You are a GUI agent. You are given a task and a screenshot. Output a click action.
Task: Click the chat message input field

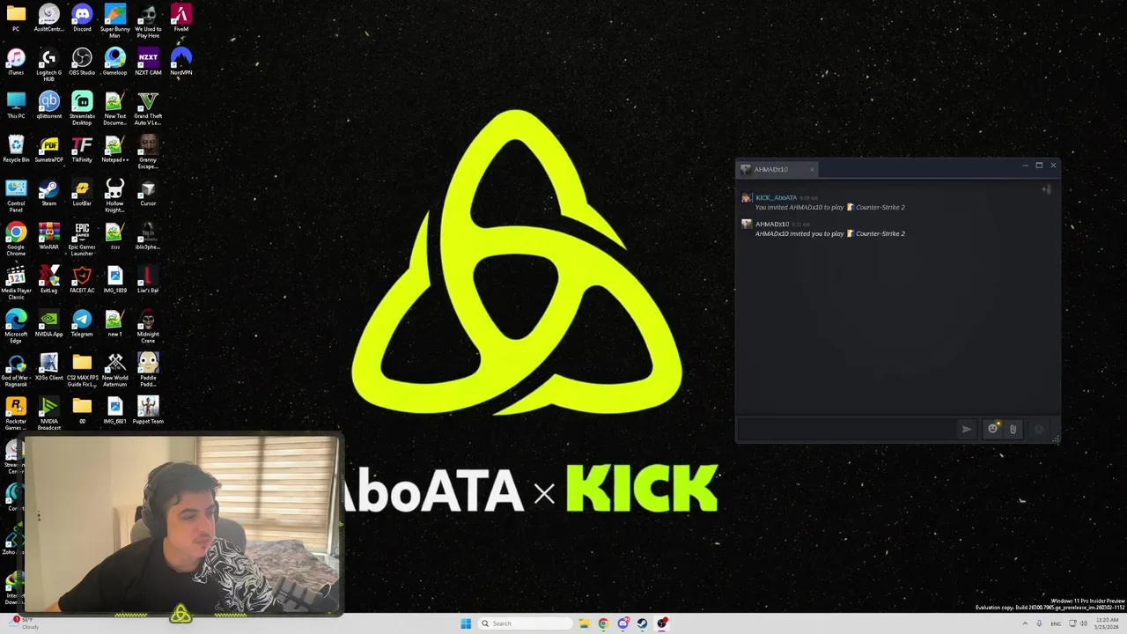click(847, 429)
